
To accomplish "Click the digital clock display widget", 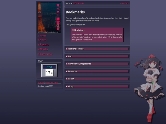I will pos(49,67).
